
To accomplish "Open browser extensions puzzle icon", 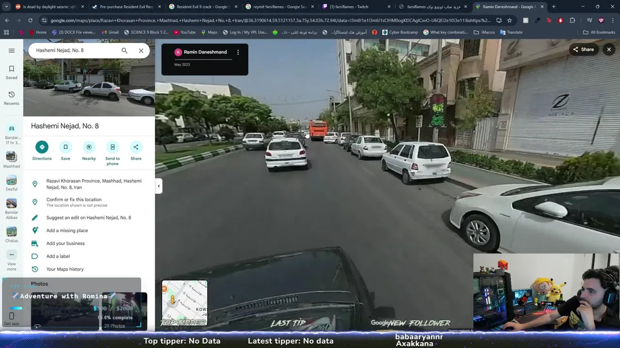I will (x=572, y=20).
